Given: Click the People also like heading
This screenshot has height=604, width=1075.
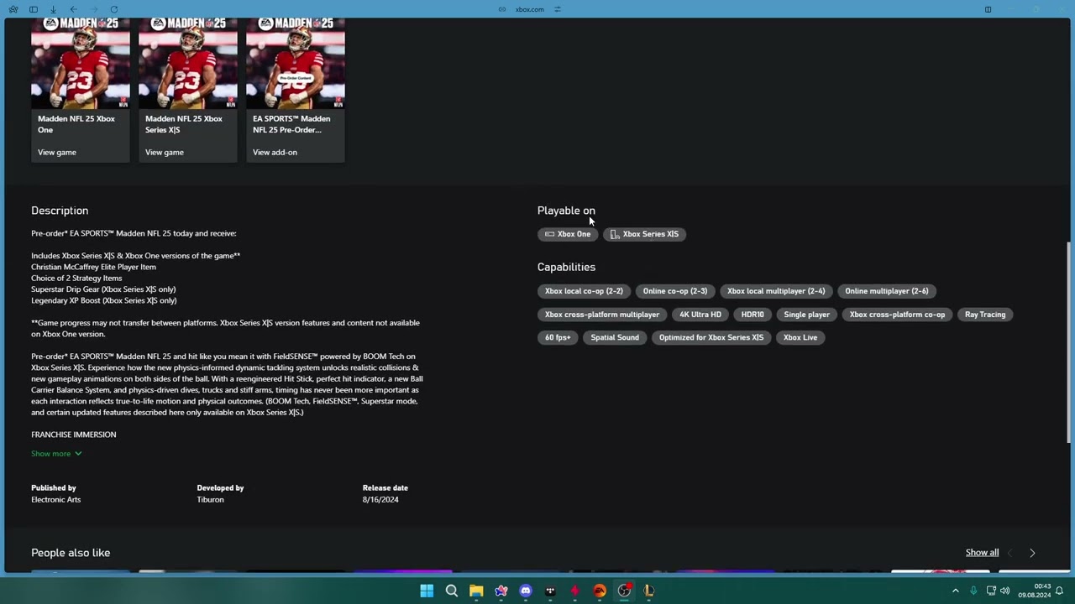Looking at the screenshot, I should click(x=71, y=553).
